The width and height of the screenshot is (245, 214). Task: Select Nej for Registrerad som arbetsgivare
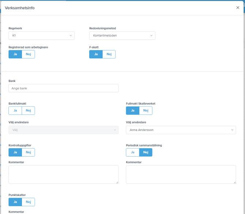point(28,54)
